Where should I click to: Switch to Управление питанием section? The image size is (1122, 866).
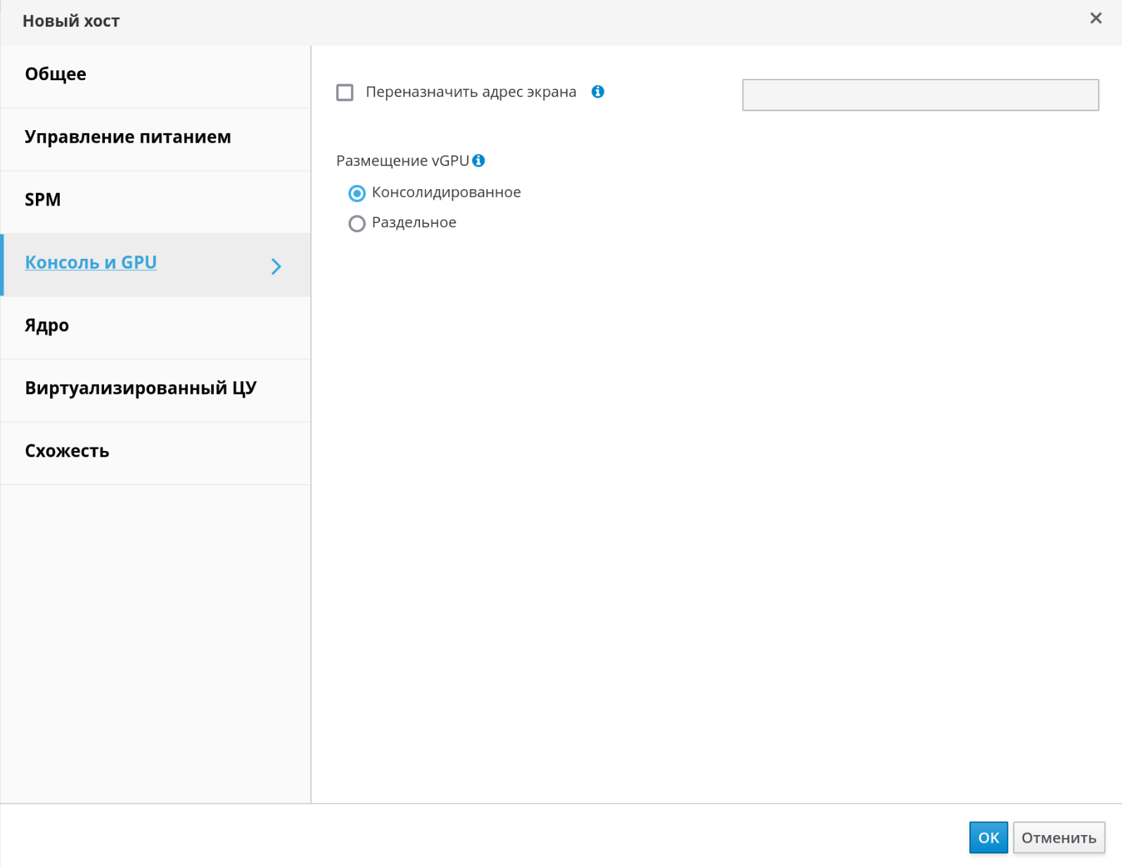pyautogui.click(x=127, y=137)
